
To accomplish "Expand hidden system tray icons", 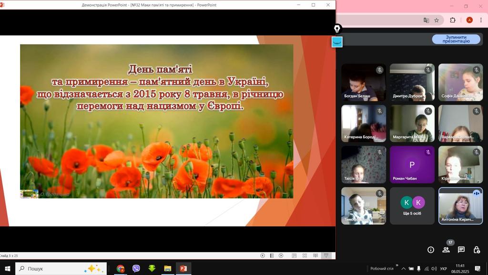I will (404, 269).
